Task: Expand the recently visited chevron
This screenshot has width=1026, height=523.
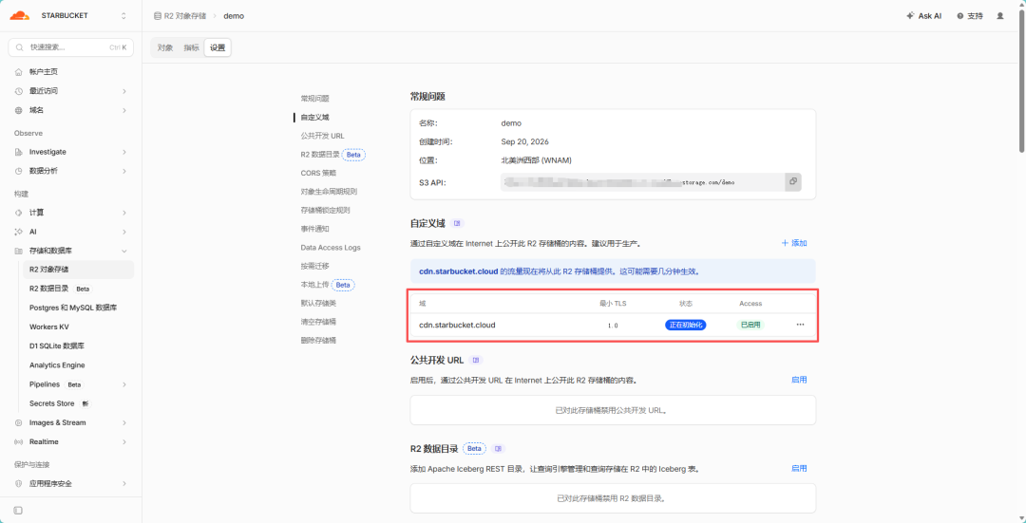Action: [123, 91]
